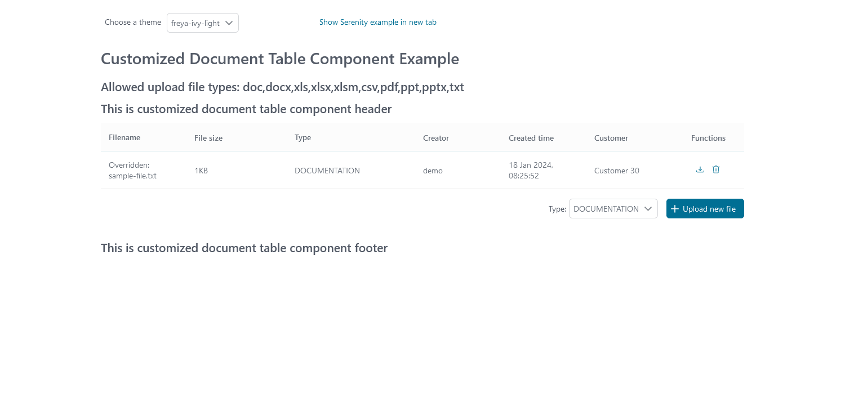Click the Filename column header
This screenshot has width=845, height=394.
pyautogui.click(x=144, y=137)
